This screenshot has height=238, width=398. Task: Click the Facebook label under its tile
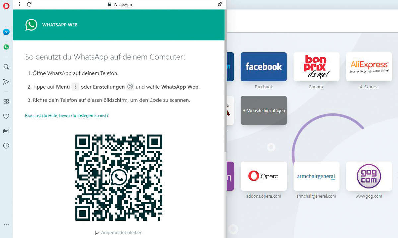tap(264, 87)
